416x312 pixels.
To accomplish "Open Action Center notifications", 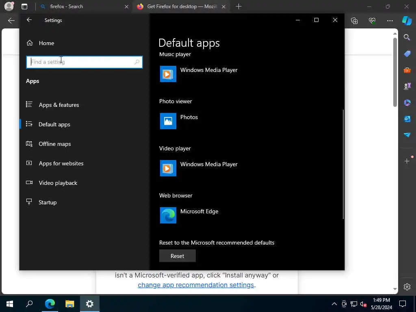I will tap(403, 304).
